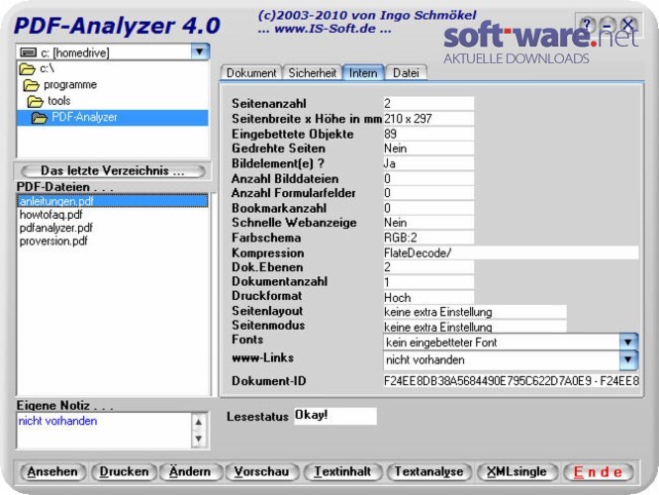659x495 pixels.
Task: Open the Datei tab
Action: pos(406,73)
